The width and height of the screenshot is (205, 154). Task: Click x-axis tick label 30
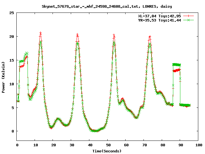[72, 145]
